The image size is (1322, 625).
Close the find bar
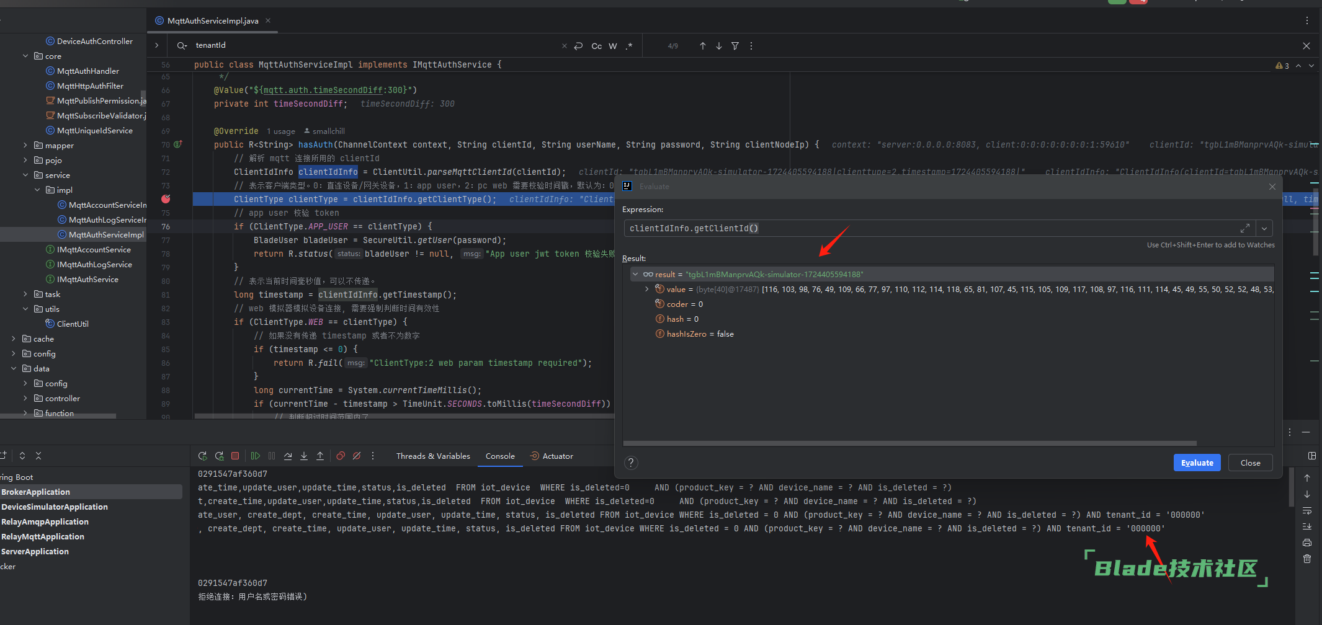coord(1306,46)
